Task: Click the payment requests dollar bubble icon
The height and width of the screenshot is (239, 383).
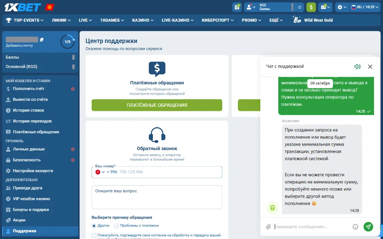Action: 157,69
